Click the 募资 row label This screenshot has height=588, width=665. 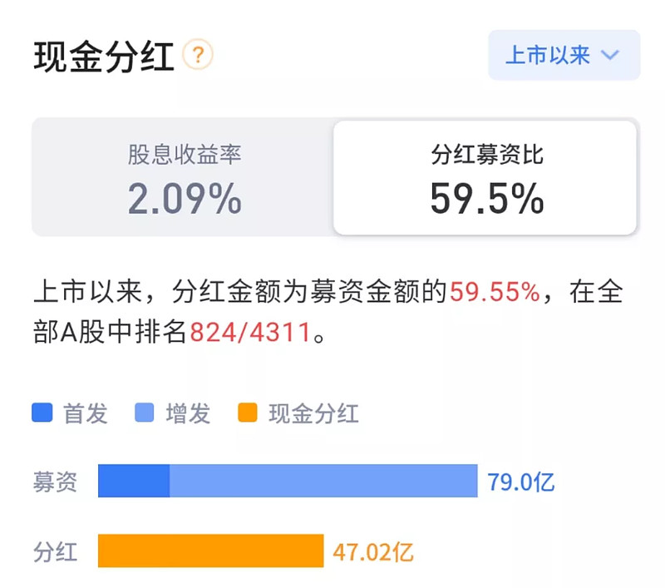pyautogui.click(x=55, y=482)
